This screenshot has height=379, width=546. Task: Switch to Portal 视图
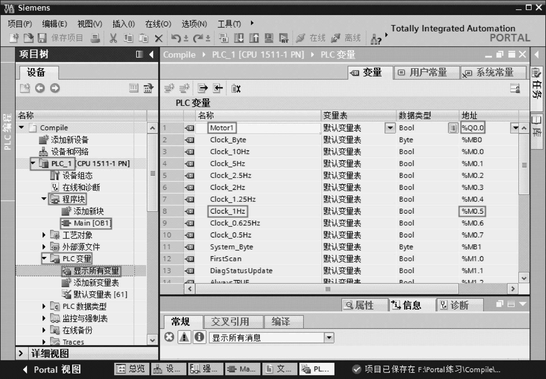click(x=52, y=369)
